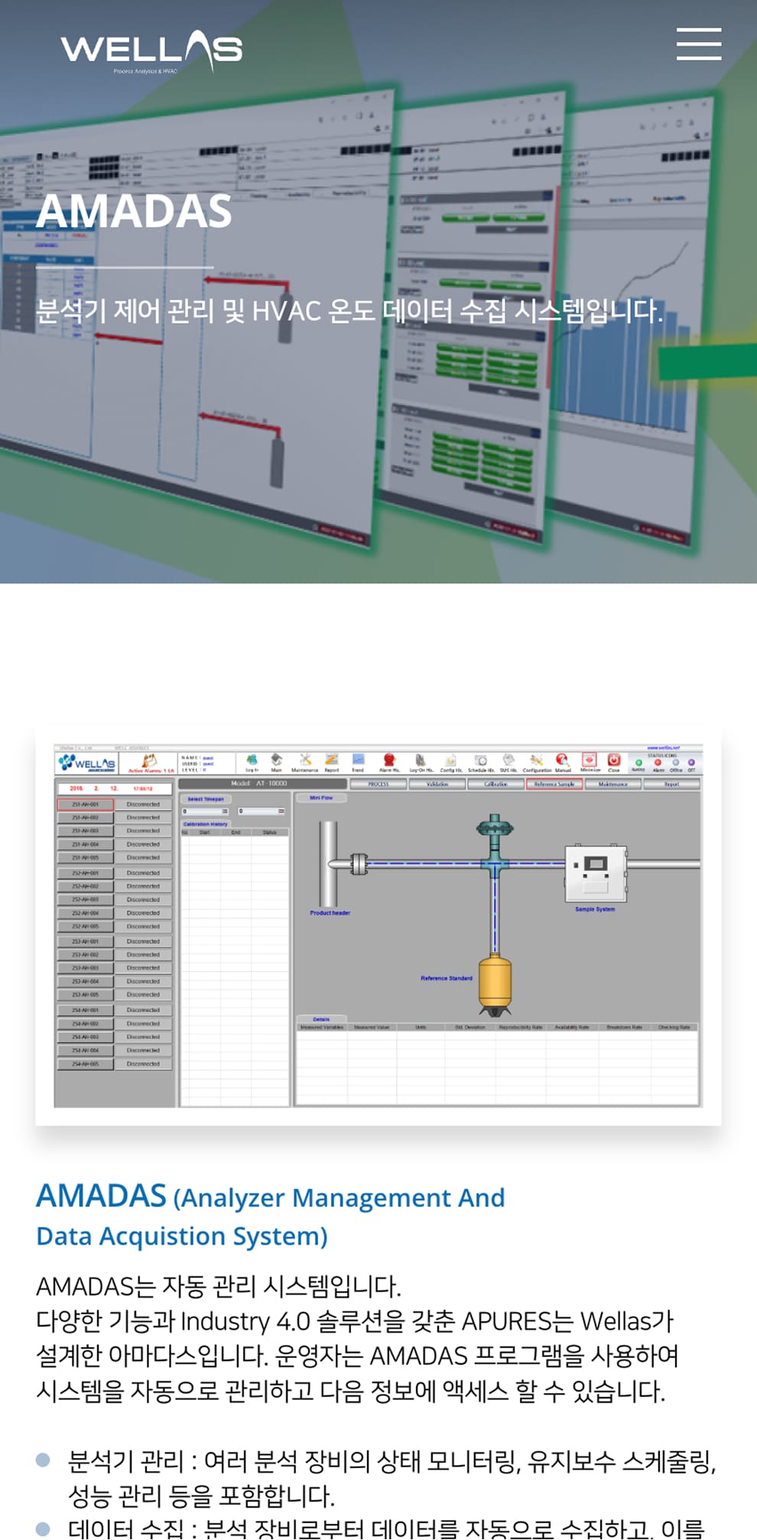Click the WELLAS logo inside AMADAS screenshot
757x1540 pixels.
coord(86,763)
